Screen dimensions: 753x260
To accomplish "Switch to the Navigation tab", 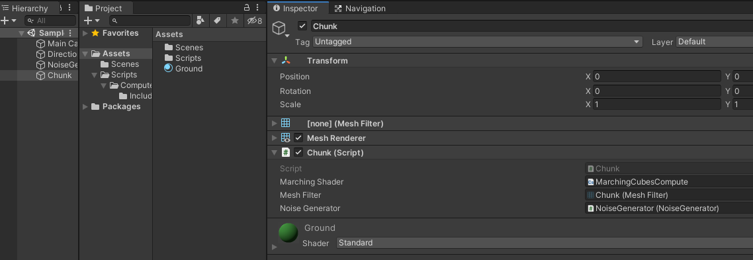I will coord(360,8).
